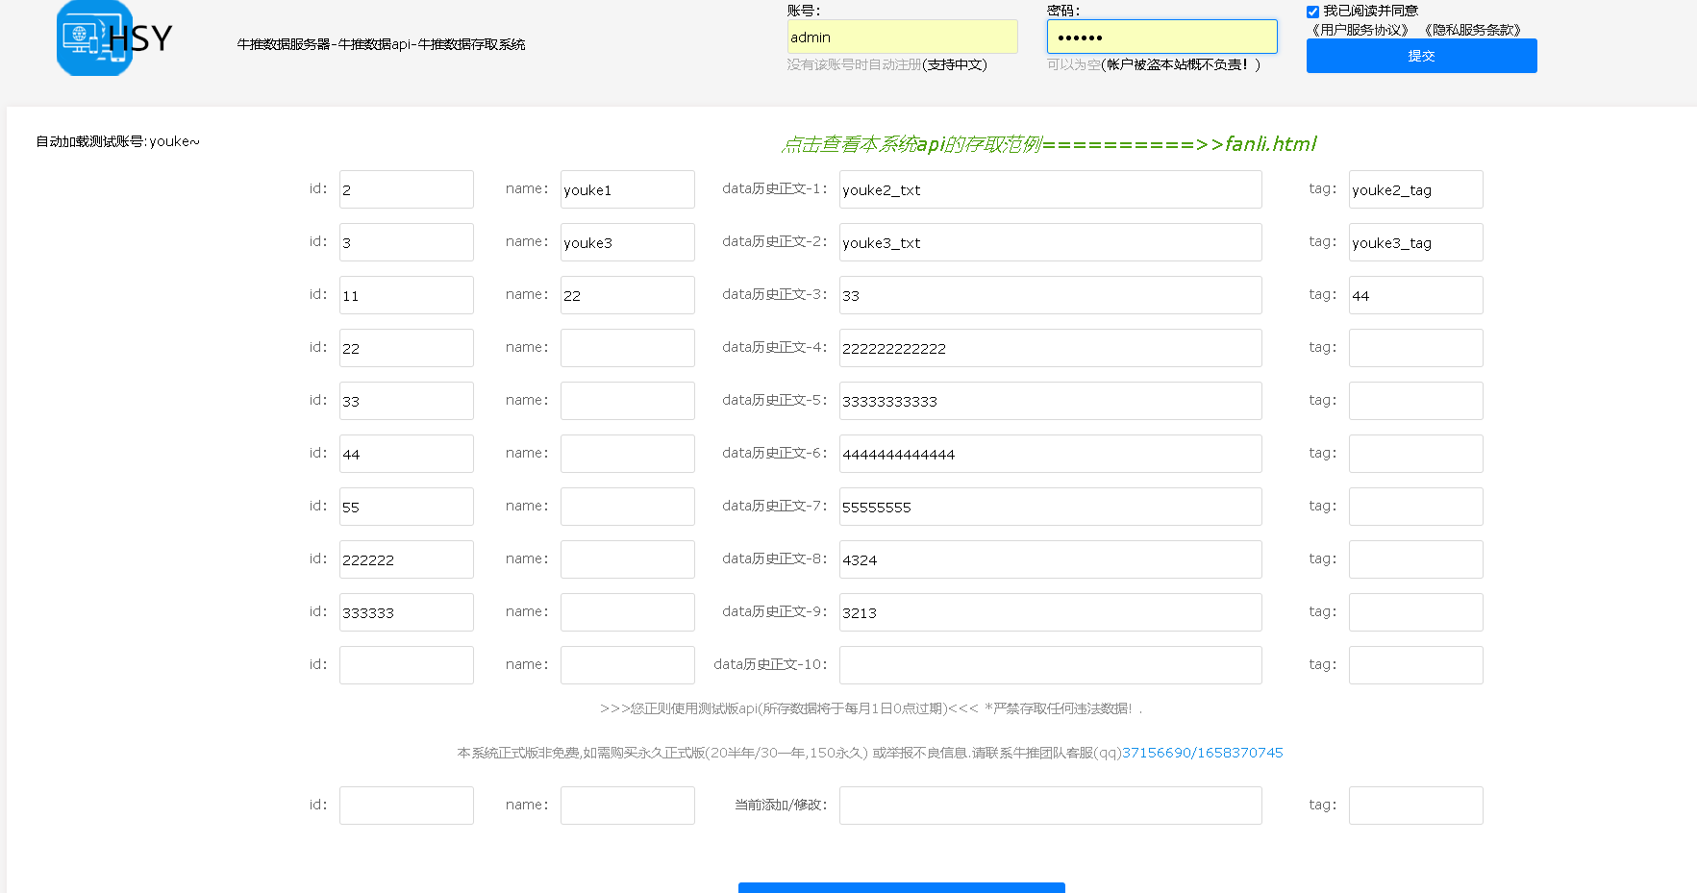Click the data-9 field containing 3213
The width and height of the screenshot is (1697, 893).
(x=1051, y=612)
